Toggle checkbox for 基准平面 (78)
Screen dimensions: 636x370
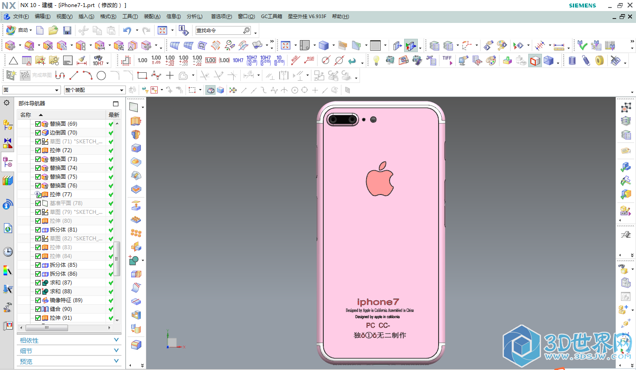38,203
